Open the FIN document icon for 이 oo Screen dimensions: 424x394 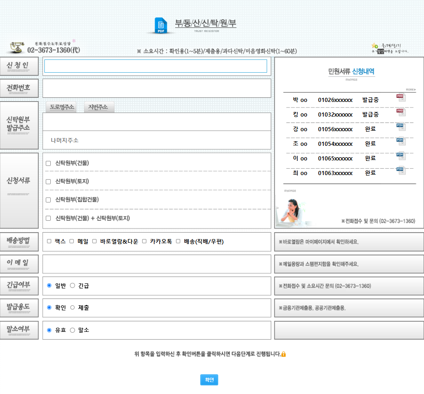[401, 156]
